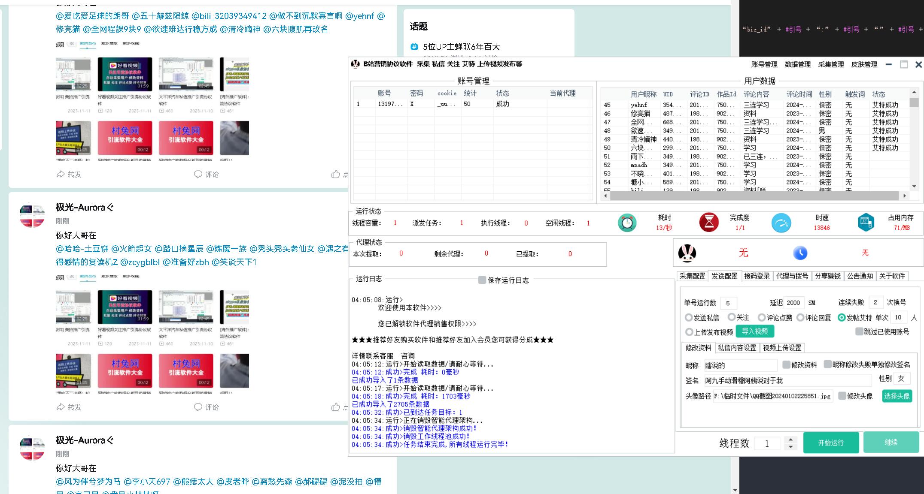The height and width of the screenshot is (494, 924).
Task: Open the 皮肤管理 menu
Action: tap(864, 64)
